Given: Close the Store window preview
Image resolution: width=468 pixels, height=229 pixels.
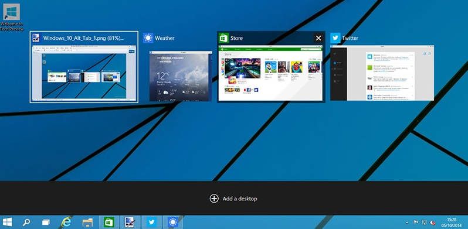Looking at the screenshot, I should 318,38.
